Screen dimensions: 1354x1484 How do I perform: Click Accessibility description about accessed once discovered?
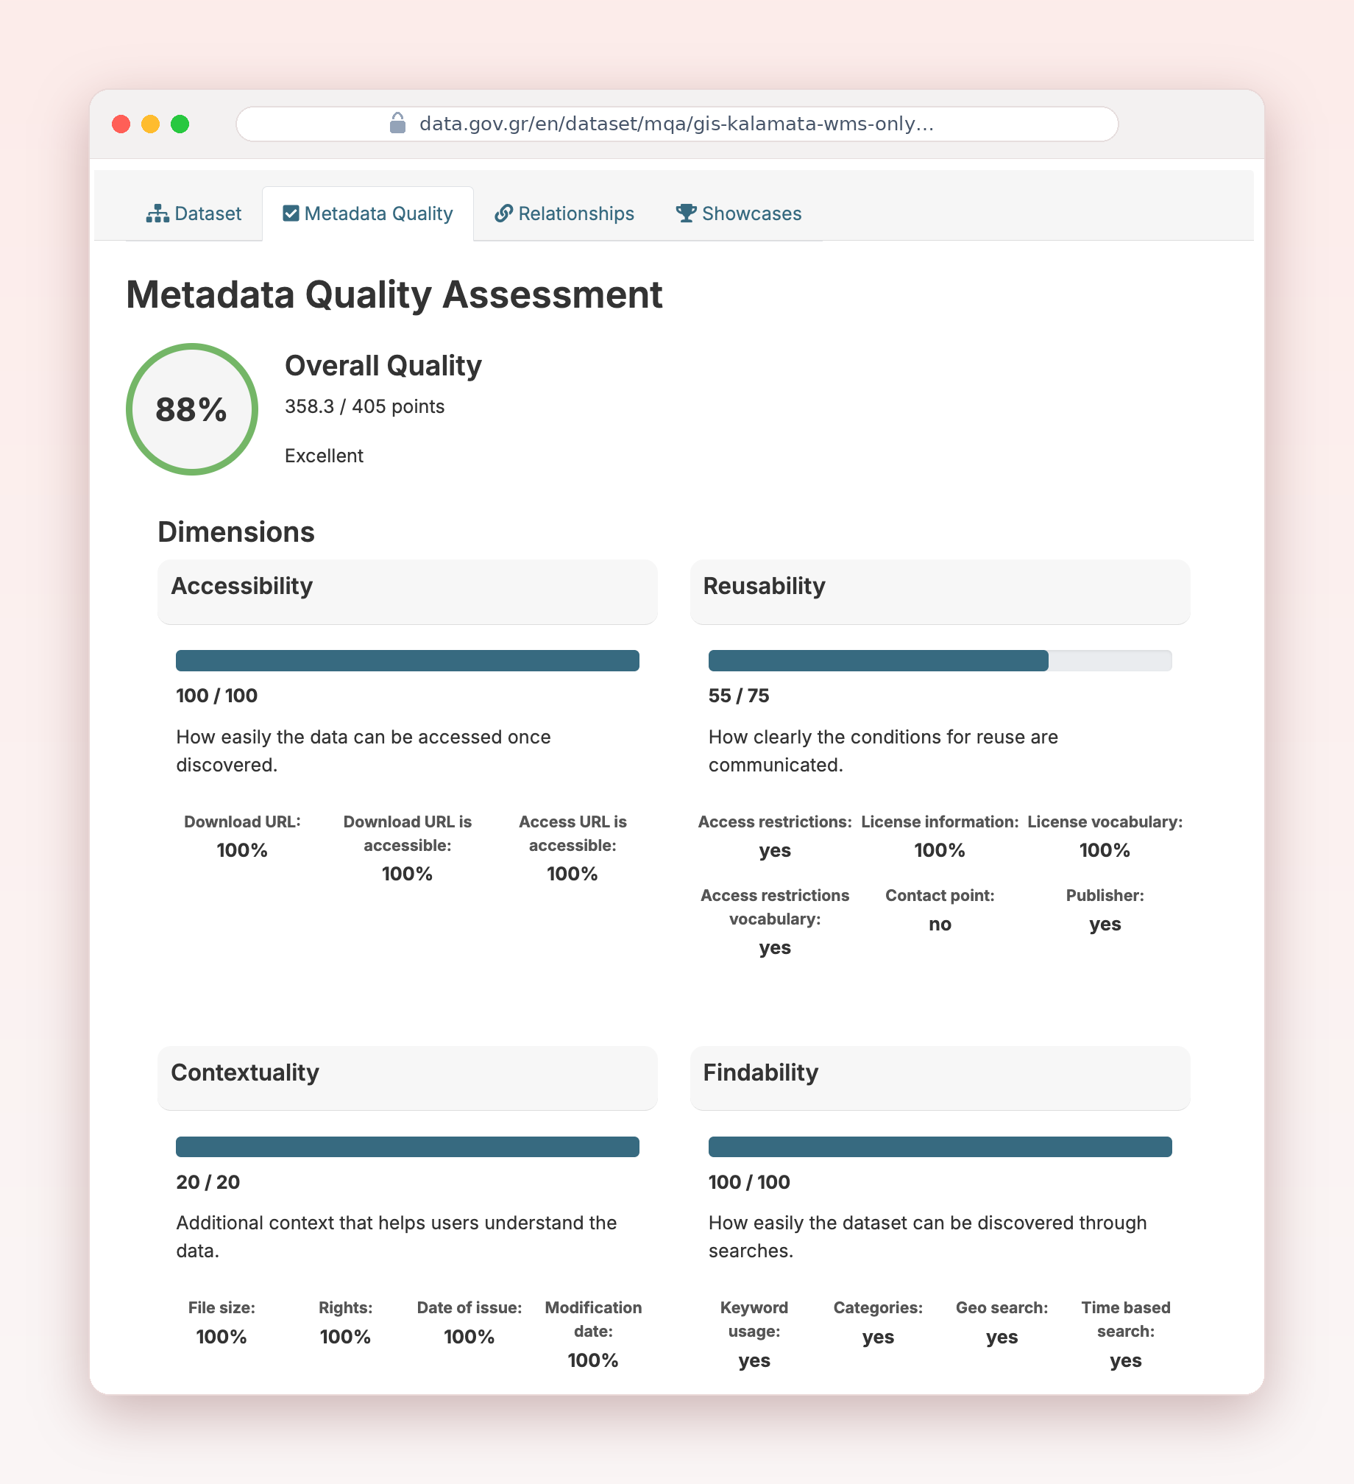pyautogui.click(x=364, y=751)
